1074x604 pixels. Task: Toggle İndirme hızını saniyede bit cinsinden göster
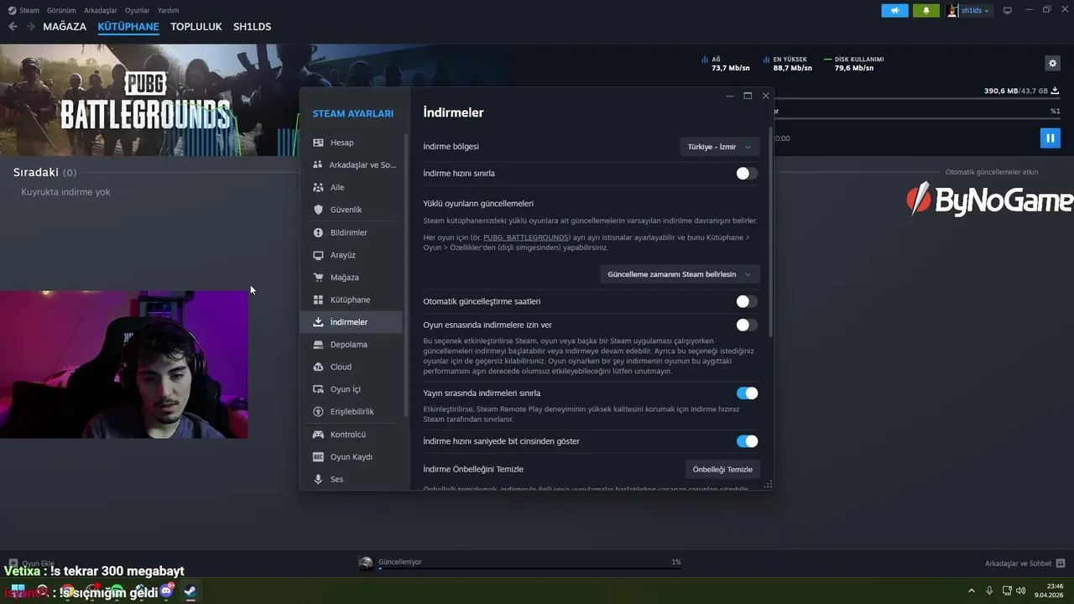pos(747,441)
